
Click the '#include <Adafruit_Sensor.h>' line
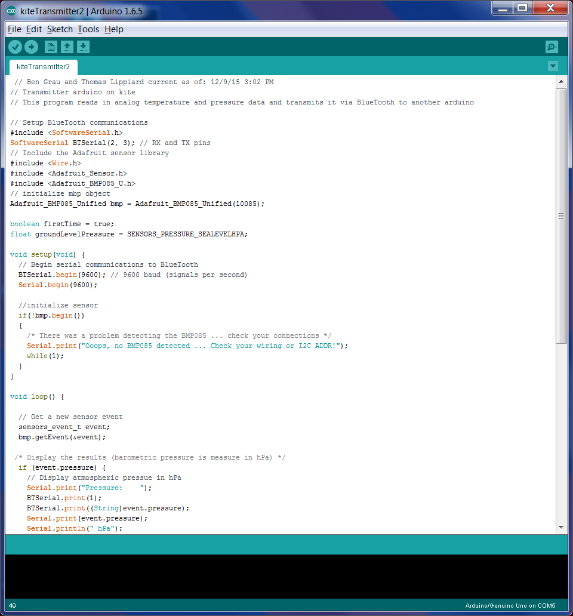(69, 173)
